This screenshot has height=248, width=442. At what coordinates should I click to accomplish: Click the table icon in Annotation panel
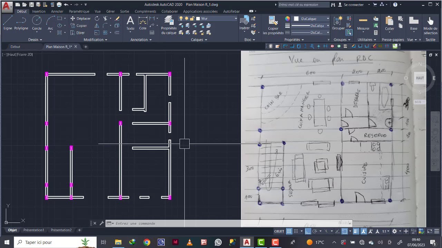152,33
